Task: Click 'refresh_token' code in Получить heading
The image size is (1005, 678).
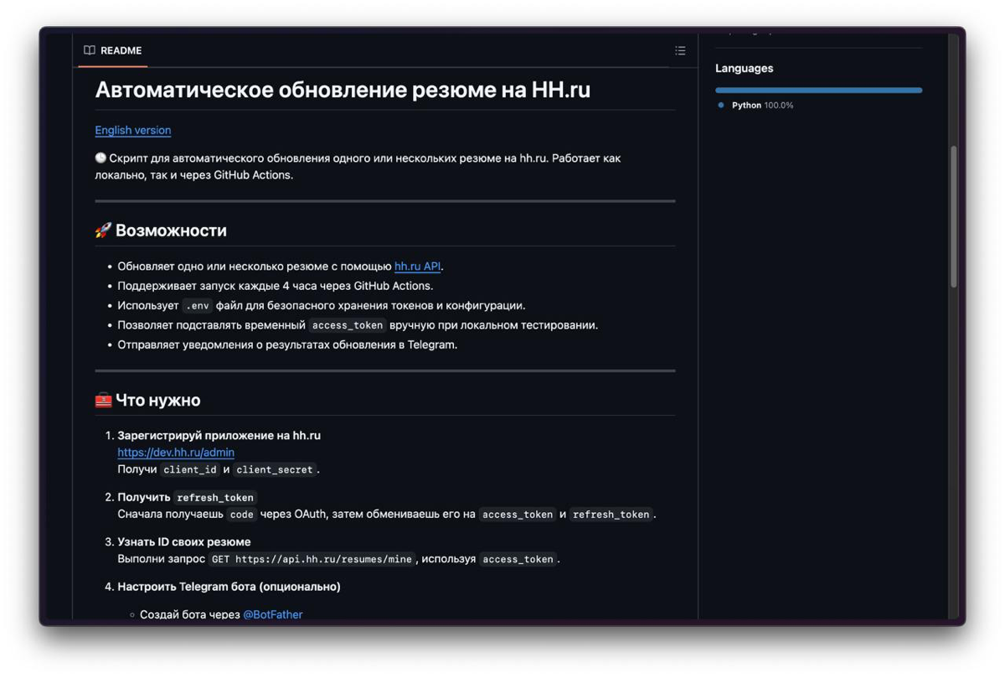Action: tap(215, 497)
